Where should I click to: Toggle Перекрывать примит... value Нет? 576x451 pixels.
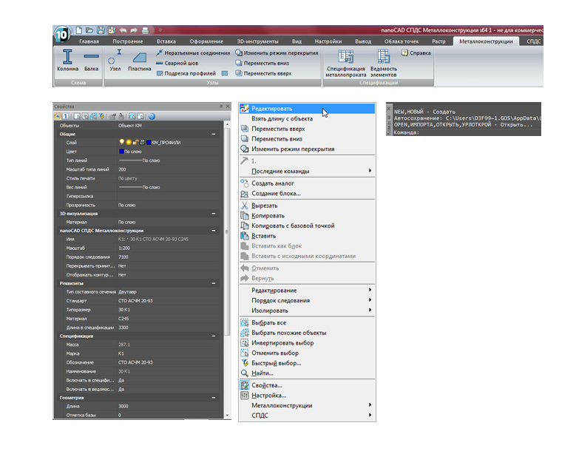tap(122, 266)
